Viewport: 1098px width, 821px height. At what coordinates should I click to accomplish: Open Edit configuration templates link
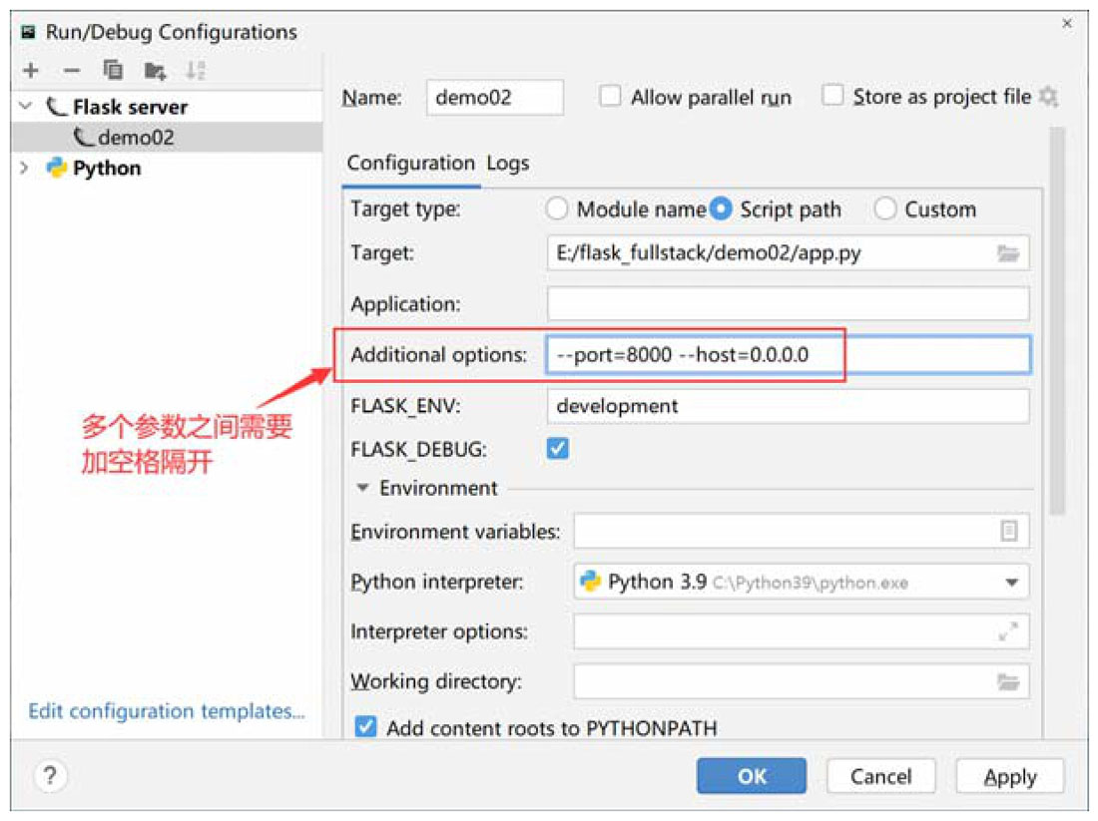167,711
